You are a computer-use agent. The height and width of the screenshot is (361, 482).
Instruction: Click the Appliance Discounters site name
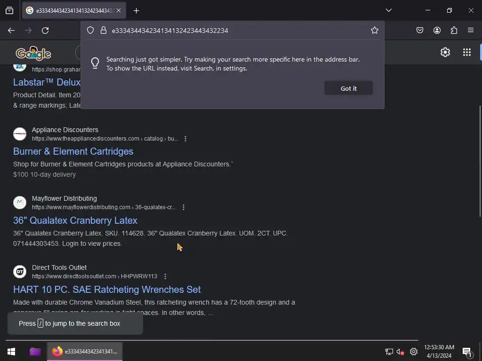point(65,130)
